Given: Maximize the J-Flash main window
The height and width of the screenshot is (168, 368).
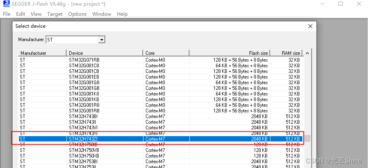Looking at the screenshot, I should pos(341,4).
